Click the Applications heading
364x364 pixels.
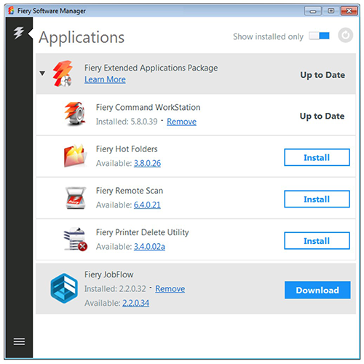82,38
